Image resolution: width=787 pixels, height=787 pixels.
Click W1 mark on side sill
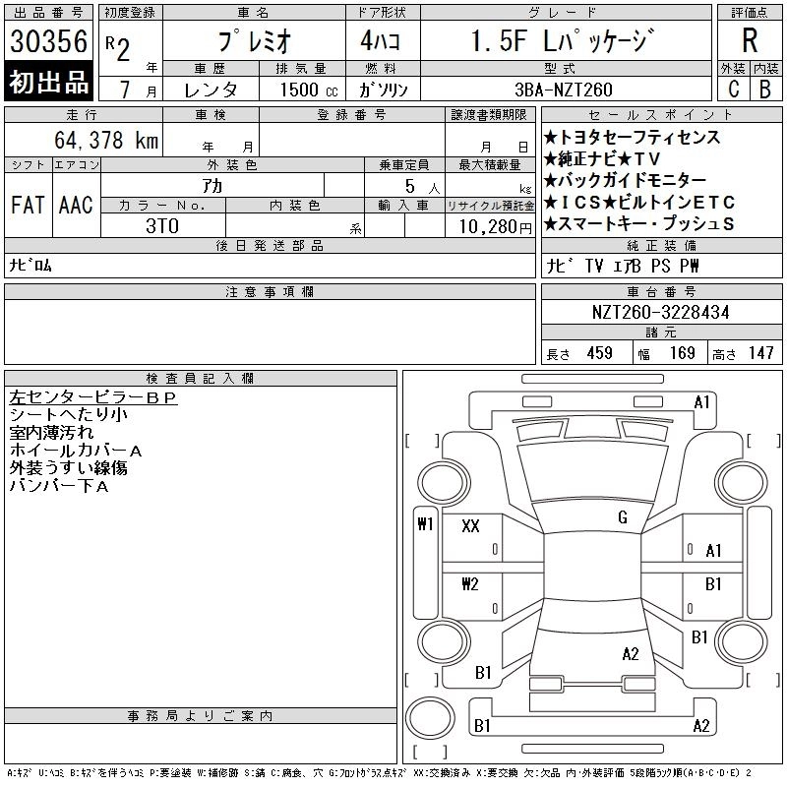pyautogui.click(x=426, y=524)
